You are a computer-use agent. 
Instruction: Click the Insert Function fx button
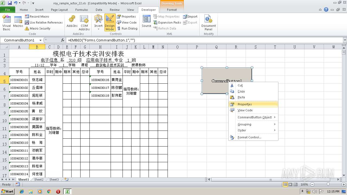click(x=63, y=40)
